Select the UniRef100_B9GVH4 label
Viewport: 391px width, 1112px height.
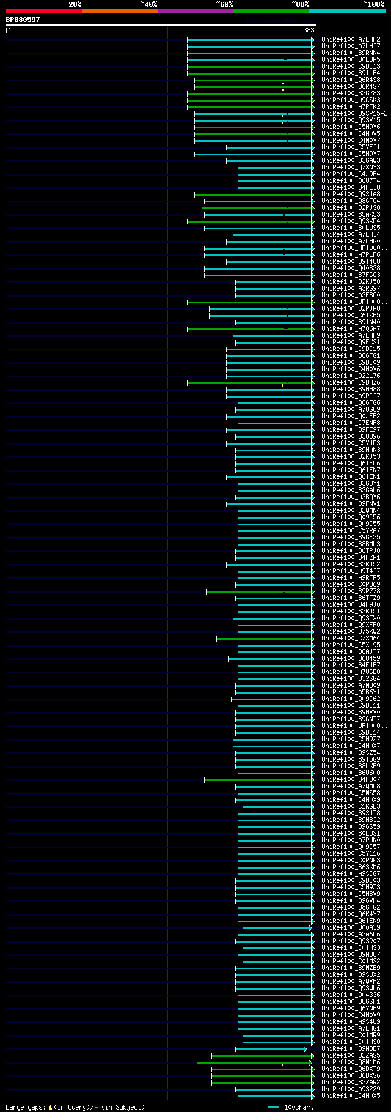351,901
